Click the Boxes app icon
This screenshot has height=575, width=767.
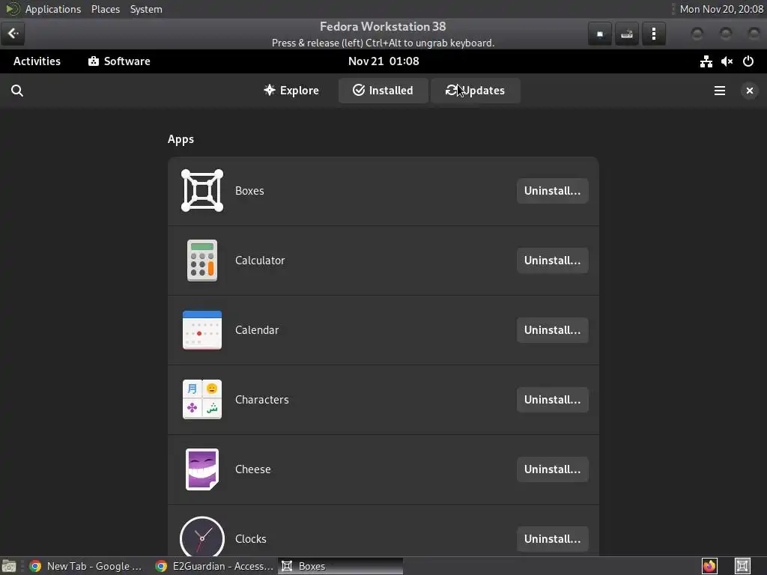point(202,191)
